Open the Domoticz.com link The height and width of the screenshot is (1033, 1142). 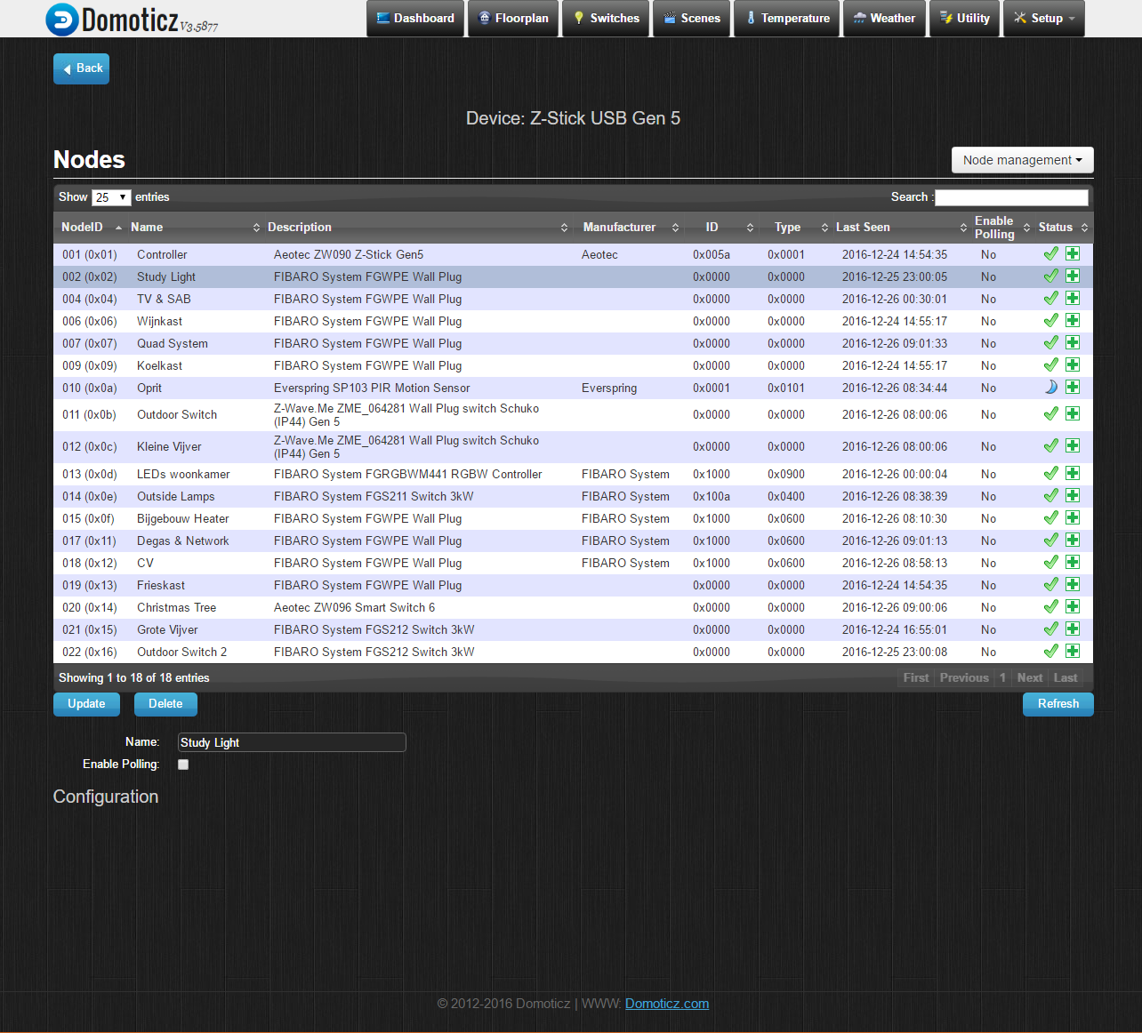click(667, 1004)
